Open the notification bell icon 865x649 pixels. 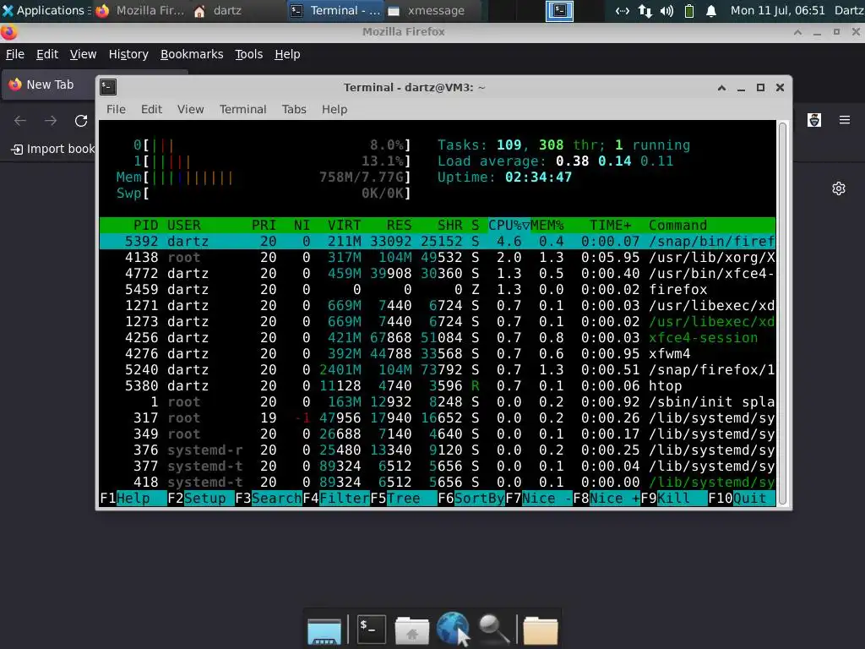(711, 10)
